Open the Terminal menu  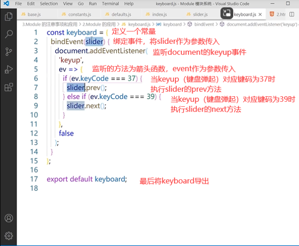click(x=110, y=4)
